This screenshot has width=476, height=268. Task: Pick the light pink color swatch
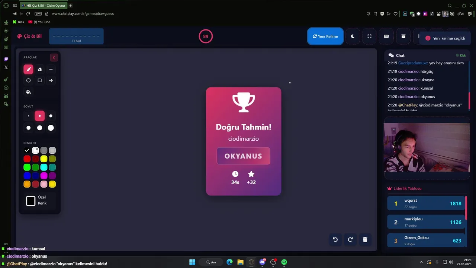44,184
